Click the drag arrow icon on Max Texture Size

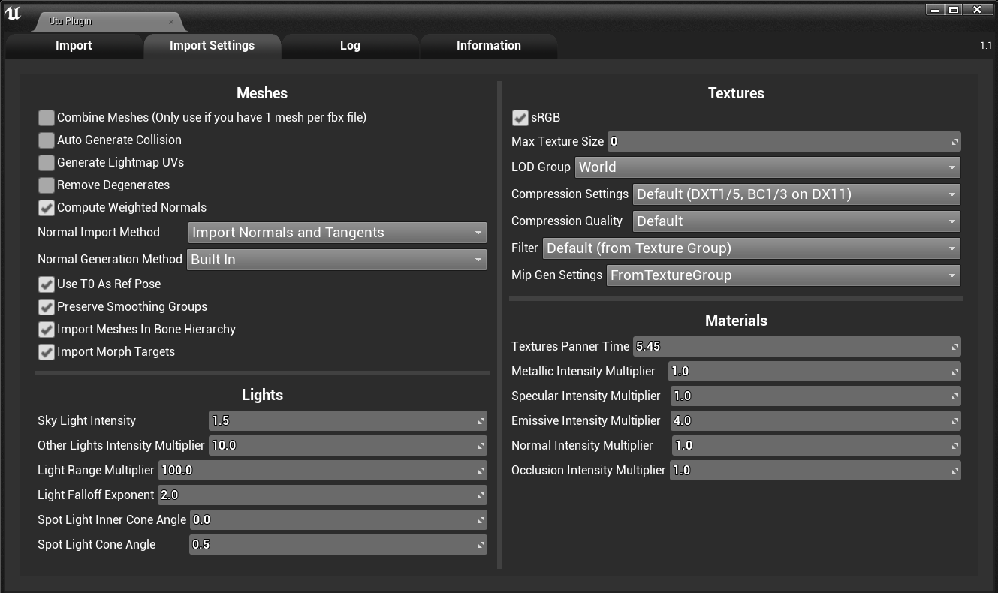pos(954,141)
